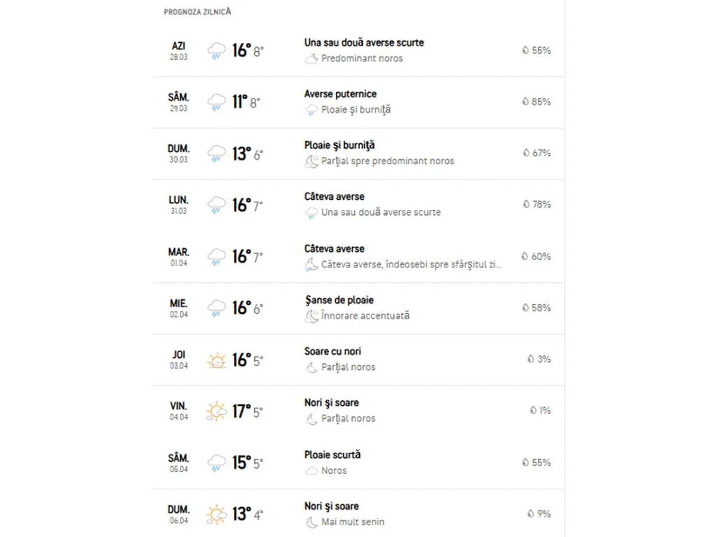
Task: Select the LUN. 31.03 day label
Action: (x=178, y=205)
